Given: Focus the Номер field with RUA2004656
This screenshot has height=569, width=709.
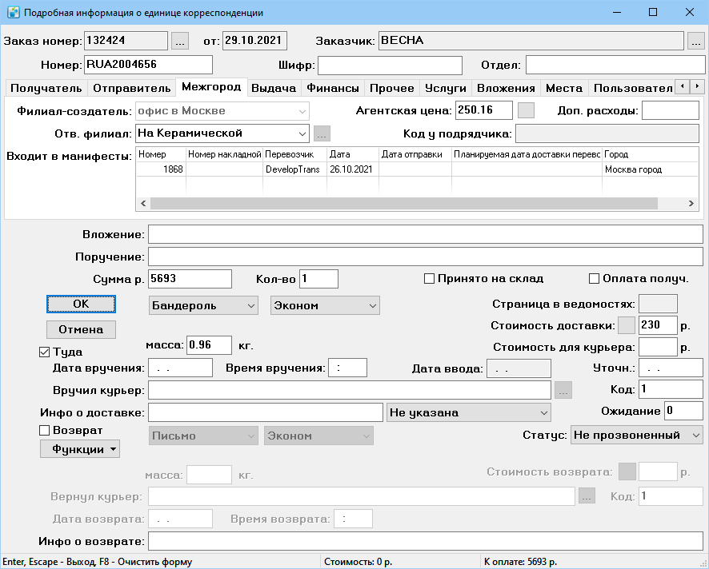Looking at the screenshot, I should pos(148,65).
